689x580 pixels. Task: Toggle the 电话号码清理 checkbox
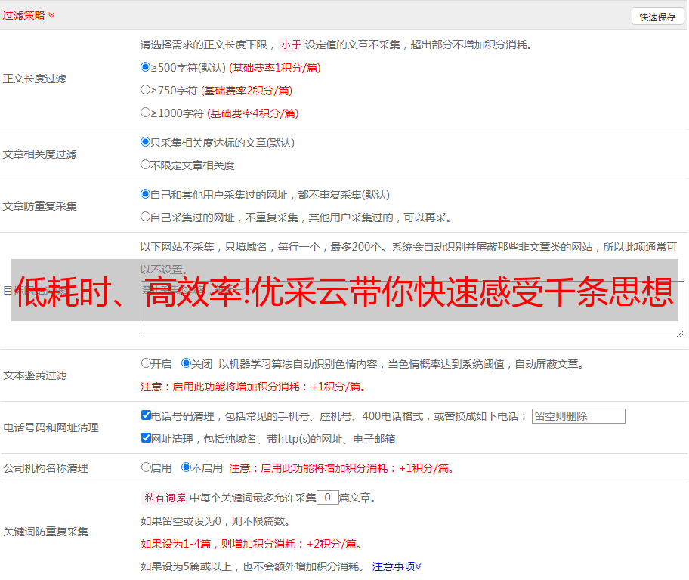point(147,415)
